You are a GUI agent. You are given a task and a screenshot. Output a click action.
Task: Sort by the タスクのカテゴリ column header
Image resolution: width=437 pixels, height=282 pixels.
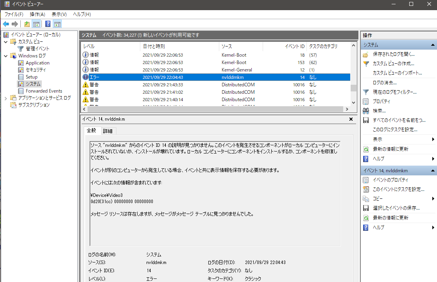[x=328, y=46]
